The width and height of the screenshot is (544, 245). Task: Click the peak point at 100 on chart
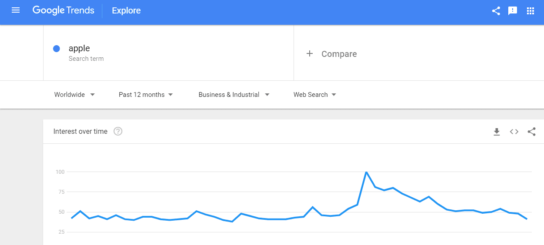366,172
